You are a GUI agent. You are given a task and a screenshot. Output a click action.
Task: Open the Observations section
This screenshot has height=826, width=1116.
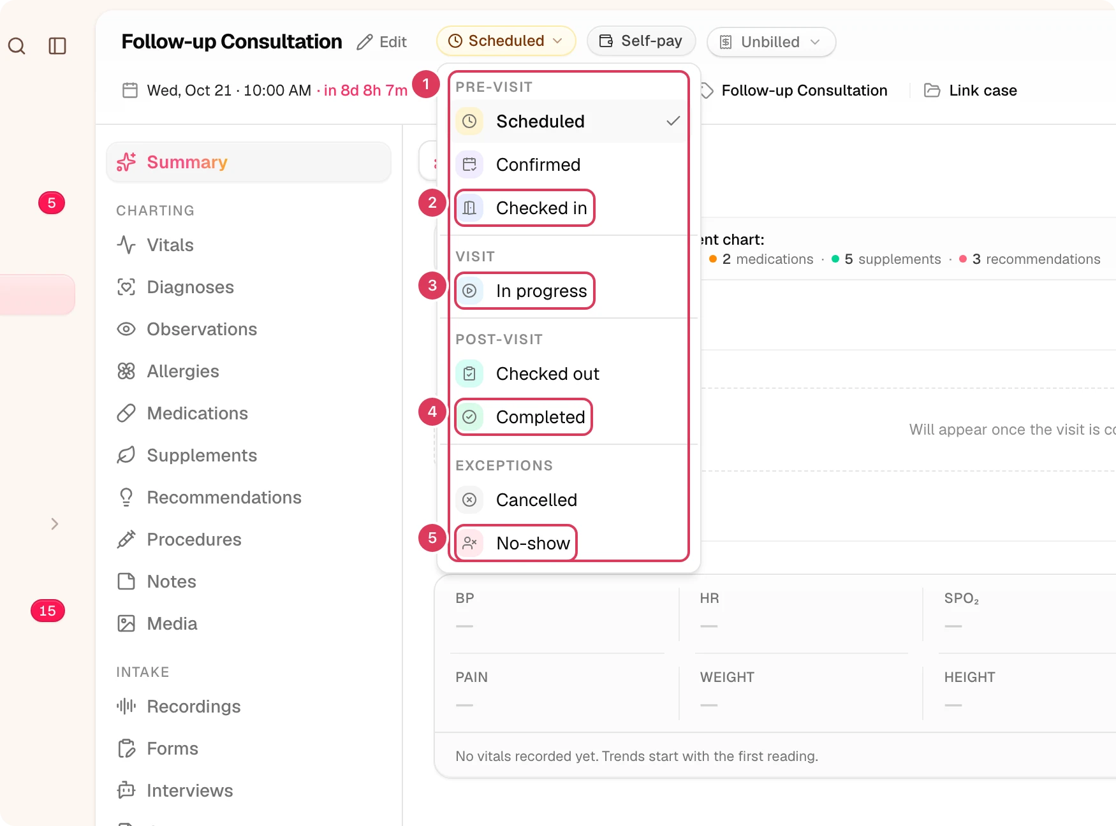coord(249,329)
